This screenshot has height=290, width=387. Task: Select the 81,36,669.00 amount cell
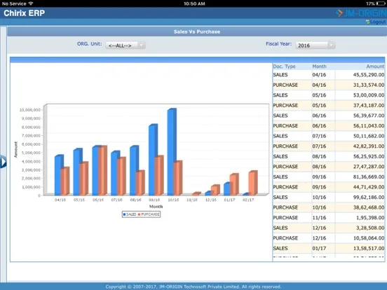(360, 177)
